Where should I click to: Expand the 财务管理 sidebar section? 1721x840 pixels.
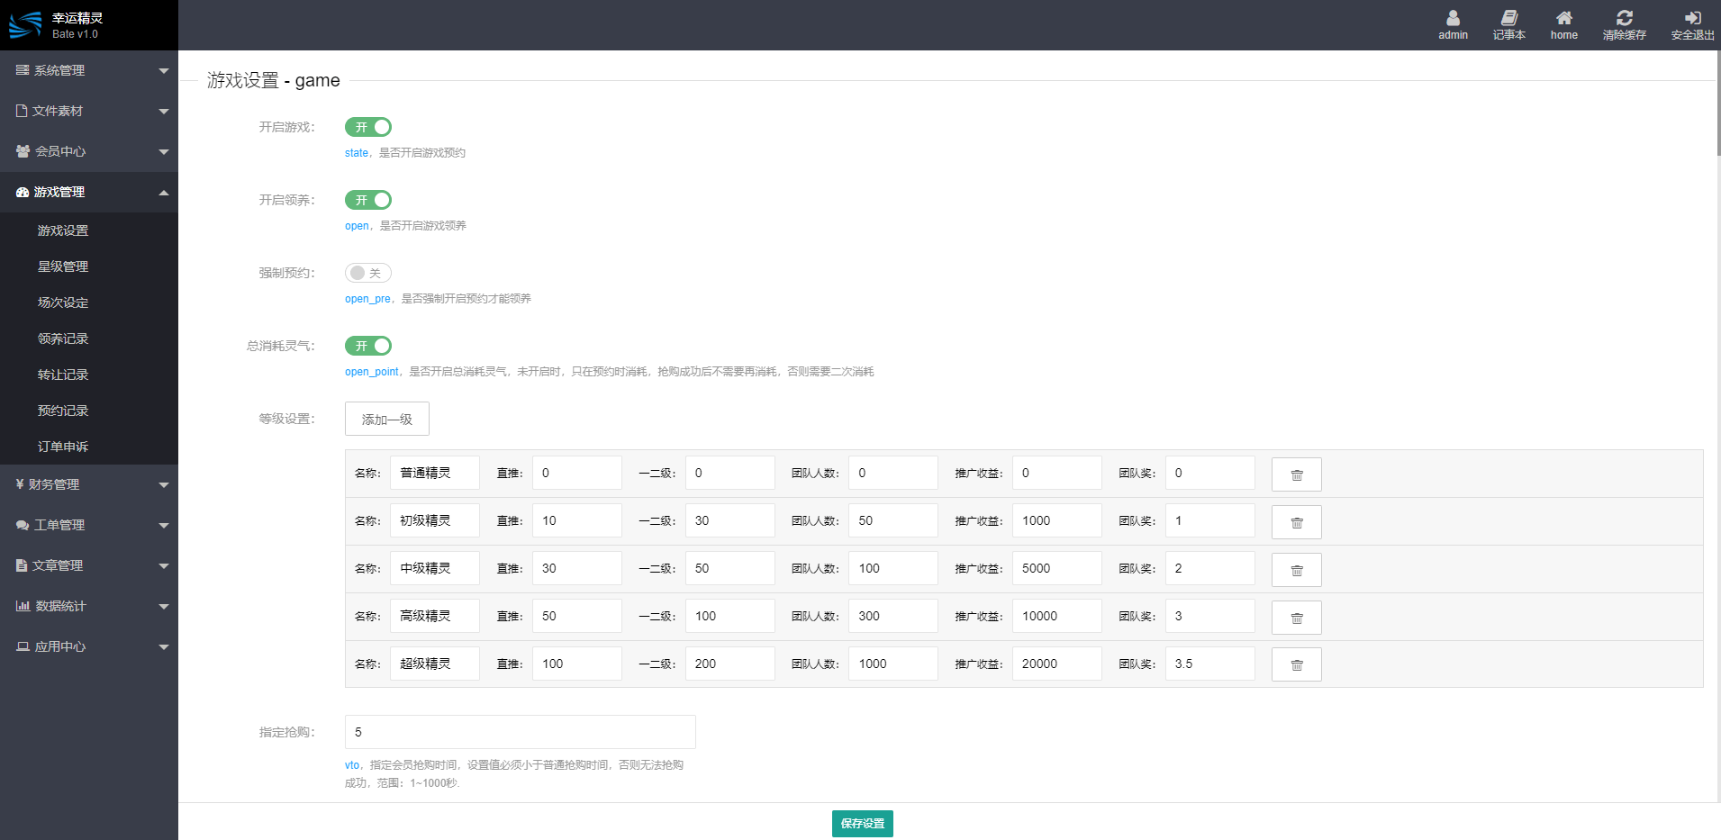point(89,484)
